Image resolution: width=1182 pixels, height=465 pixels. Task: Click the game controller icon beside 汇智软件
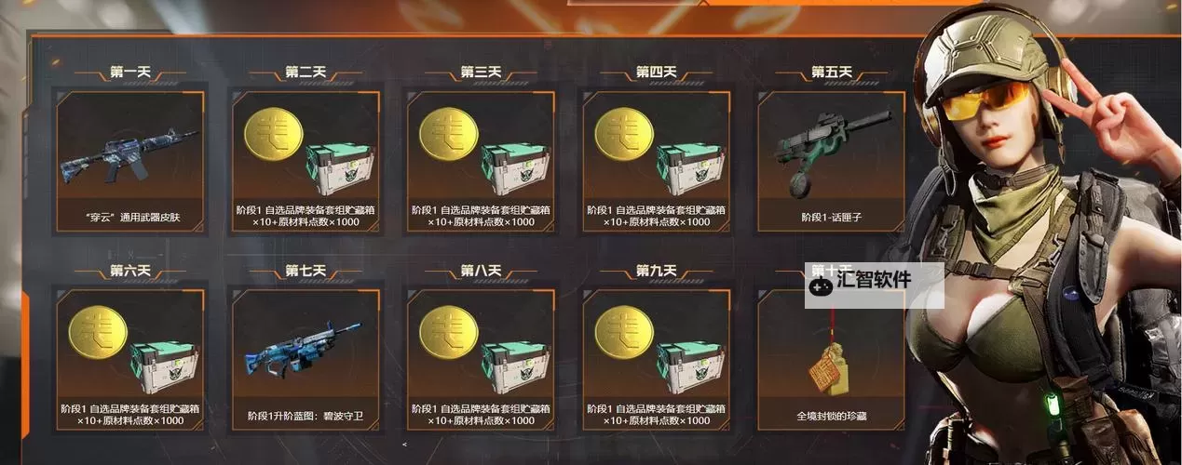(821, 288)
